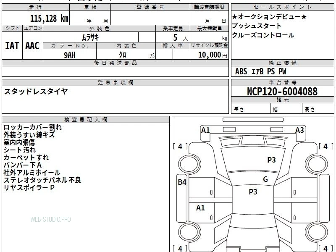The width and height of the screenshot is (336, 252).
Task: Click the 譲渡書類期限 header cell
Action: point(209,7)
